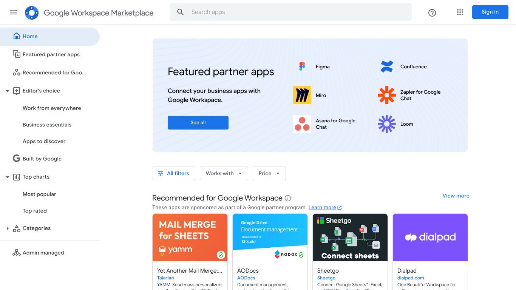Screen dimensions: 516x290
Task: Collapse the Editor's choice section arrow
Action: coord(7,91)
